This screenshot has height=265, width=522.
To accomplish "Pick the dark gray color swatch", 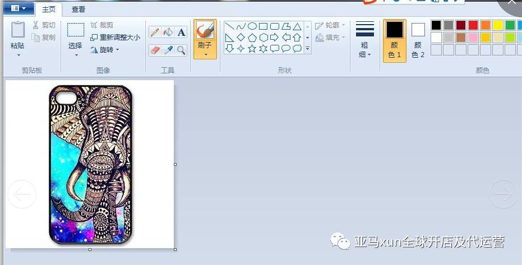I will click(x=449, y=25).
